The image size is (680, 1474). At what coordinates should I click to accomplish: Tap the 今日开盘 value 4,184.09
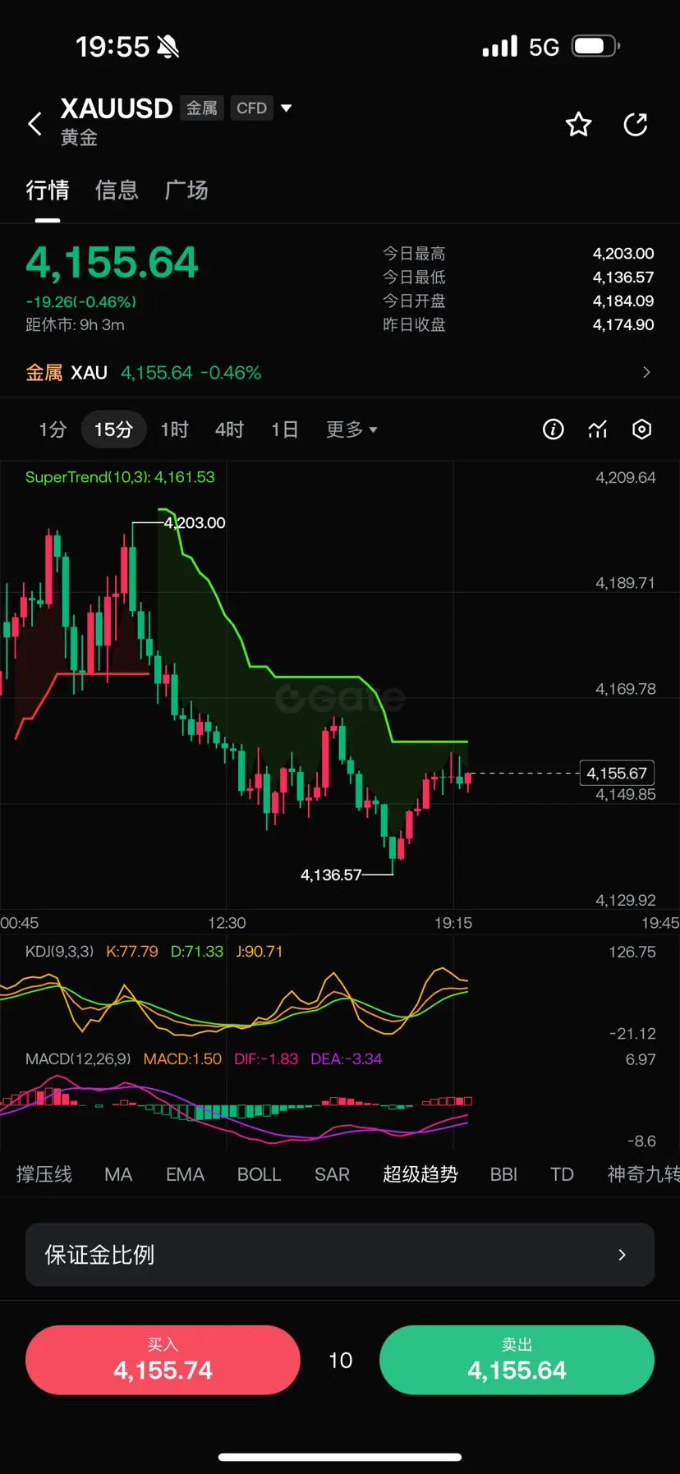[x=623, y=301]
